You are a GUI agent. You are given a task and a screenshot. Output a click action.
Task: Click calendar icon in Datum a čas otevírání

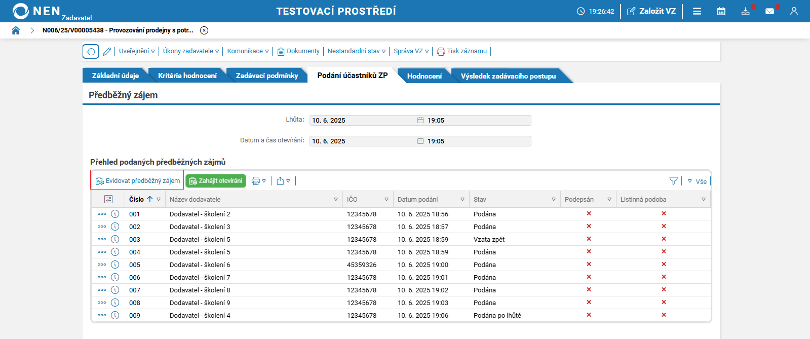tap(420, 141)
